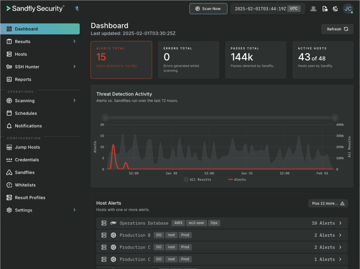Expand the Results sidebar section
This screenshot has width=360, height=269.
click(x=74, y=41)
